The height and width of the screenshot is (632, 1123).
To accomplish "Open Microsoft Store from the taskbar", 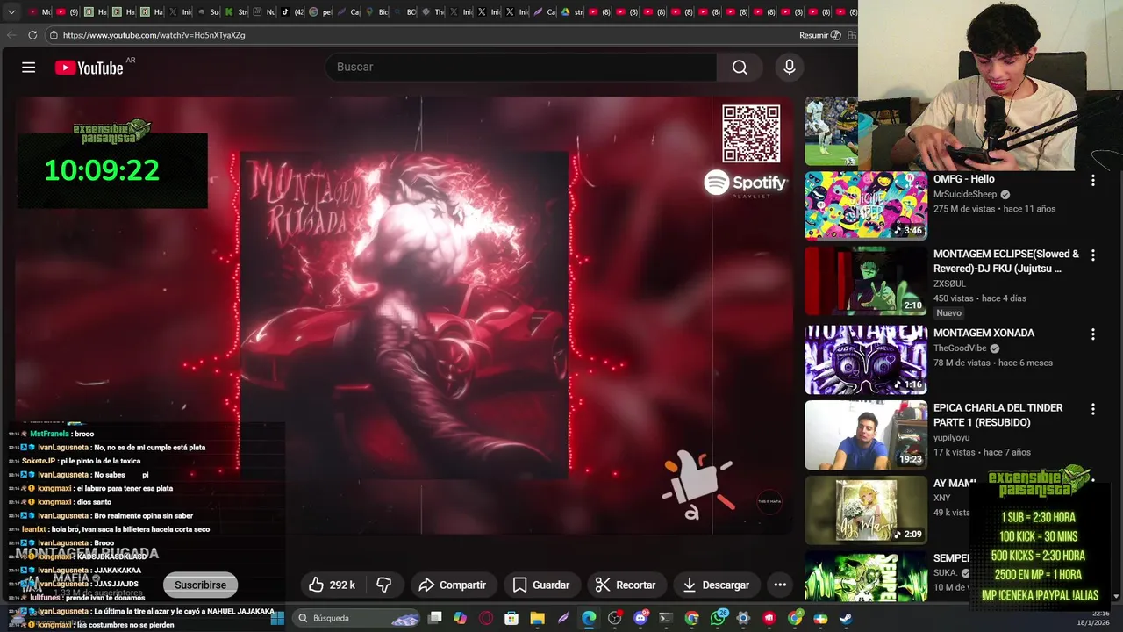I will tap(511, 618).
